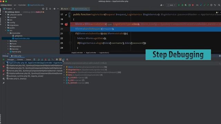The height and width of the screenshot is (124, 221).
Task: Hide the Project panel with minus icon
Action: coord(58,9)
